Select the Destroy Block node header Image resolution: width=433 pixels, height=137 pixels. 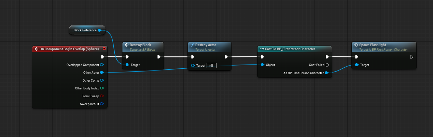pos(143,47)
